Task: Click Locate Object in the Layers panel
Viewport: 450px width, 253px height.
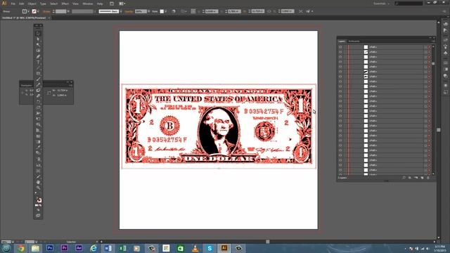Action: [x=404, y=178]
